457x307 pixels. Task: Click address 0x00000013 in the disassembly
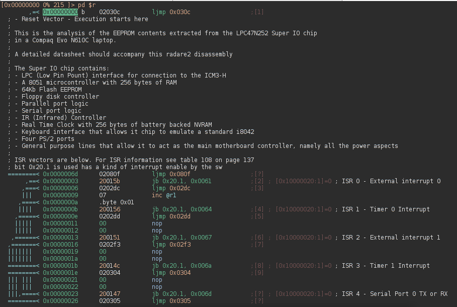tap(60, 238)
